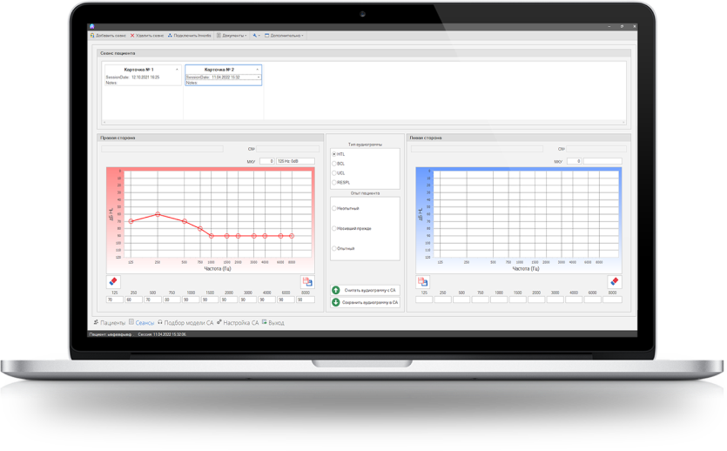The width and height of the screenshot is (727, 451).
Task: Switch to the 'Пациенты' tab
Action: 113,322
